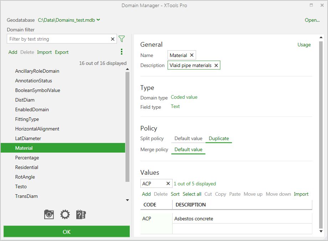Clear the ACP values filter
328x241 pixels.
pyautogui.click(x=168, y=184)
